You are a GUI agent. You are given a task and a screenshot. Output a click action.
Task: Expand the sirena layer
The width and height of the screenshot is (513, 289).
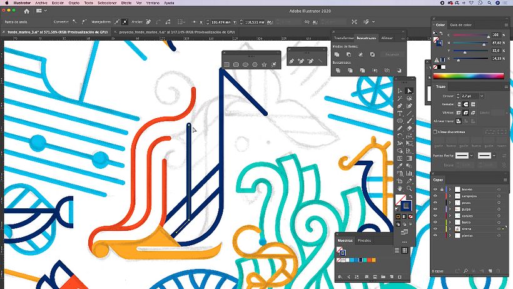(x=450, y=229)
